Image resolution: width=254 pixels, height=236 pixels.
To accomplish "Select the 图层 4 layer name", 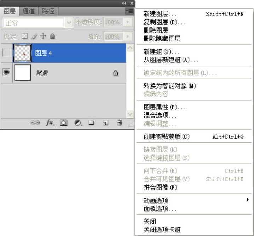I will point(43,53).
